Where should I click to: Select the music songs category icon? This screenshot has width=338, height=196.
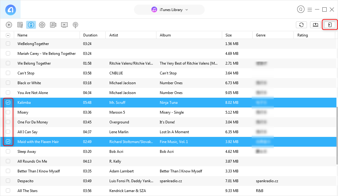click(31, 25)
